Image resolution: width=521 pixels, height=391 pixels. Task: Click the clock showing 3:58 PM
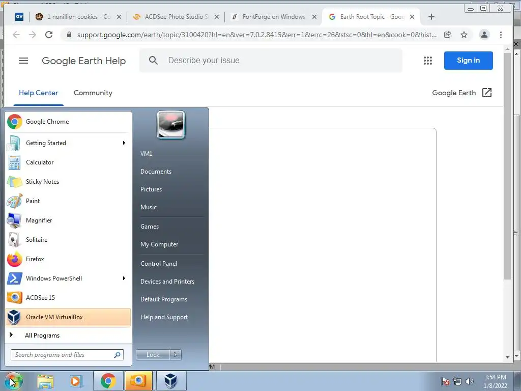495,377
